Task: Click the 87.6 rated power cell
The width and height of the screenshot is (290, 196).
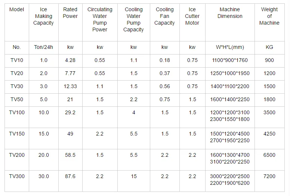Action: pos(70,176)
